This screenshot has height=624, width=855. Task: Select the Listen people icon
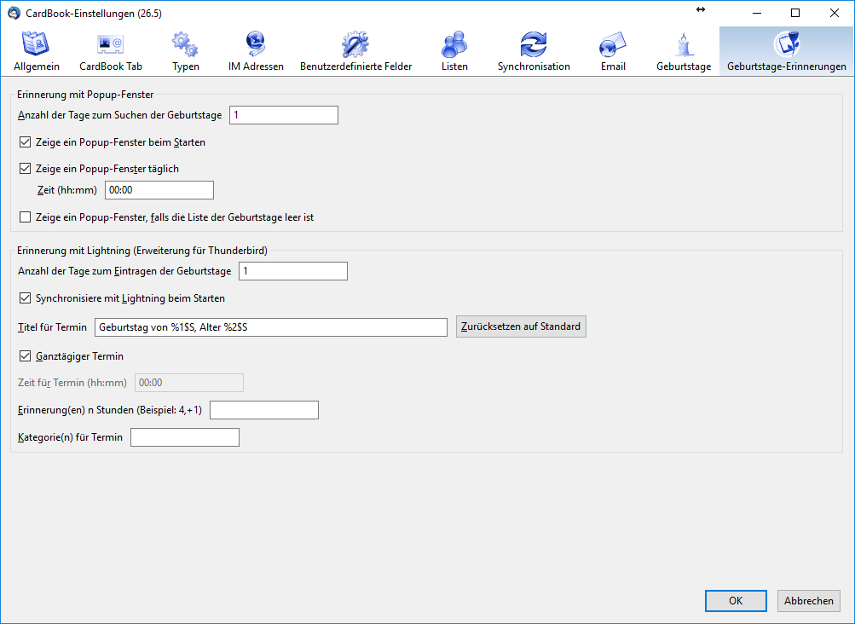click(454, 43)
